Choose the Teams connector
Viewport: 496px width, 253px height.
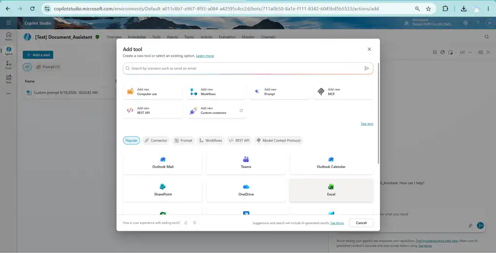coord(246,163)
